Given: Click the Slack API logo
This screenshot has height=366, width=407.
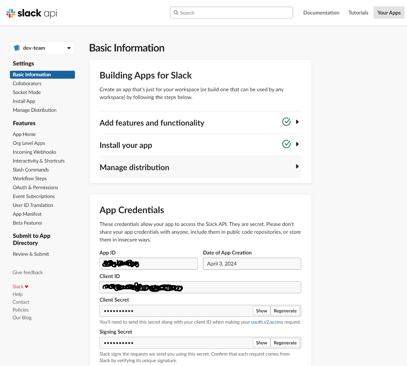Looking at the screenshot, I should click(x=32, y=13).
